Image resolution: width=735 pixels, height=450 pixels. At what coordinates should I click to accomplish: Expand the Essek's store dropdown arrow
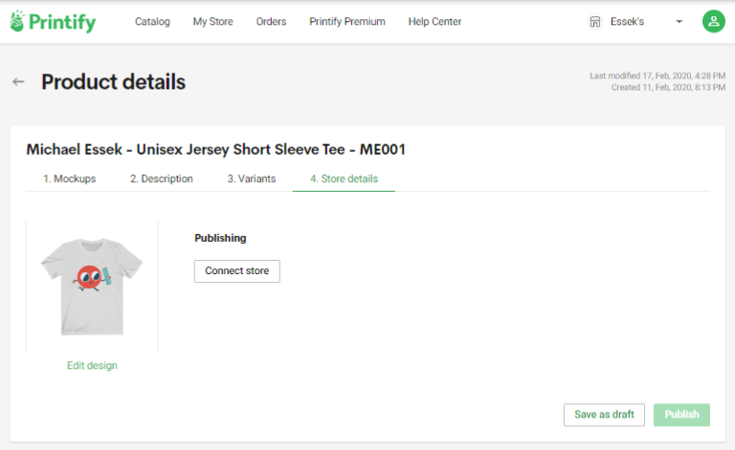(679, 22)
